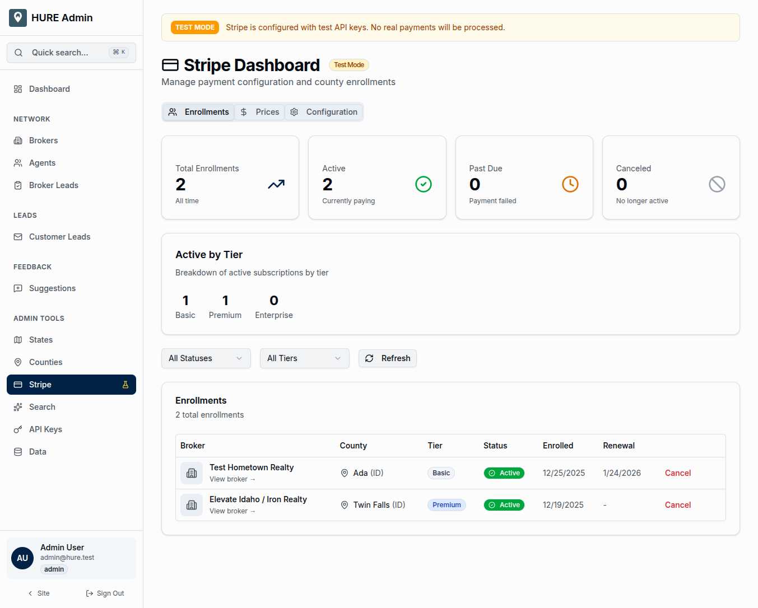Collapse back to Site using the chevron
The height and width of the screenshot is (608, 758).
click(x=30, y=593)
